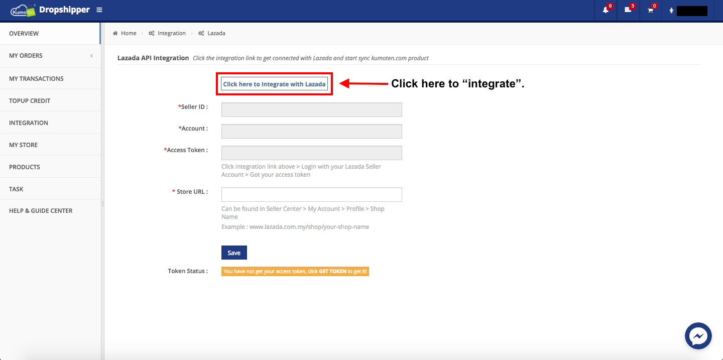
Task: Click the Lazada breadcrumb link
Action: (x=216, y=33)
